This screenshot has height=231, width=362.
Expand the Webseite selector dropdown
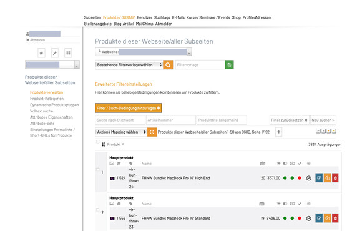(144, 52)
